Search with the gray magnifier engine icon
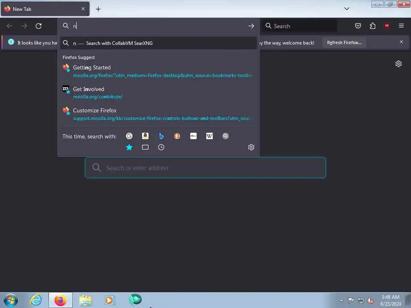This screenshot has width=411, height=308. pyautogui.click(x=226, y=136)
